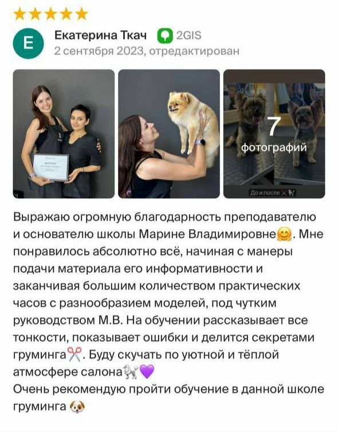Click the review text starting 'Выражаю огромную благодарность'
The height and width of the screenshot is (432, 338).
[x=168, y=294]
